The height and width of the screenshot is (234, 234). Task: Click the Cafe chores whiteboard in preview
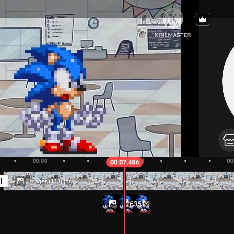pos(60,30)
